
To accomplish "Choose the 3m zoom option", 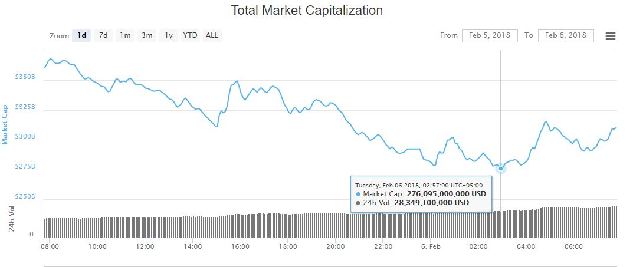I will pyautogui.click(x=147, y=35).
